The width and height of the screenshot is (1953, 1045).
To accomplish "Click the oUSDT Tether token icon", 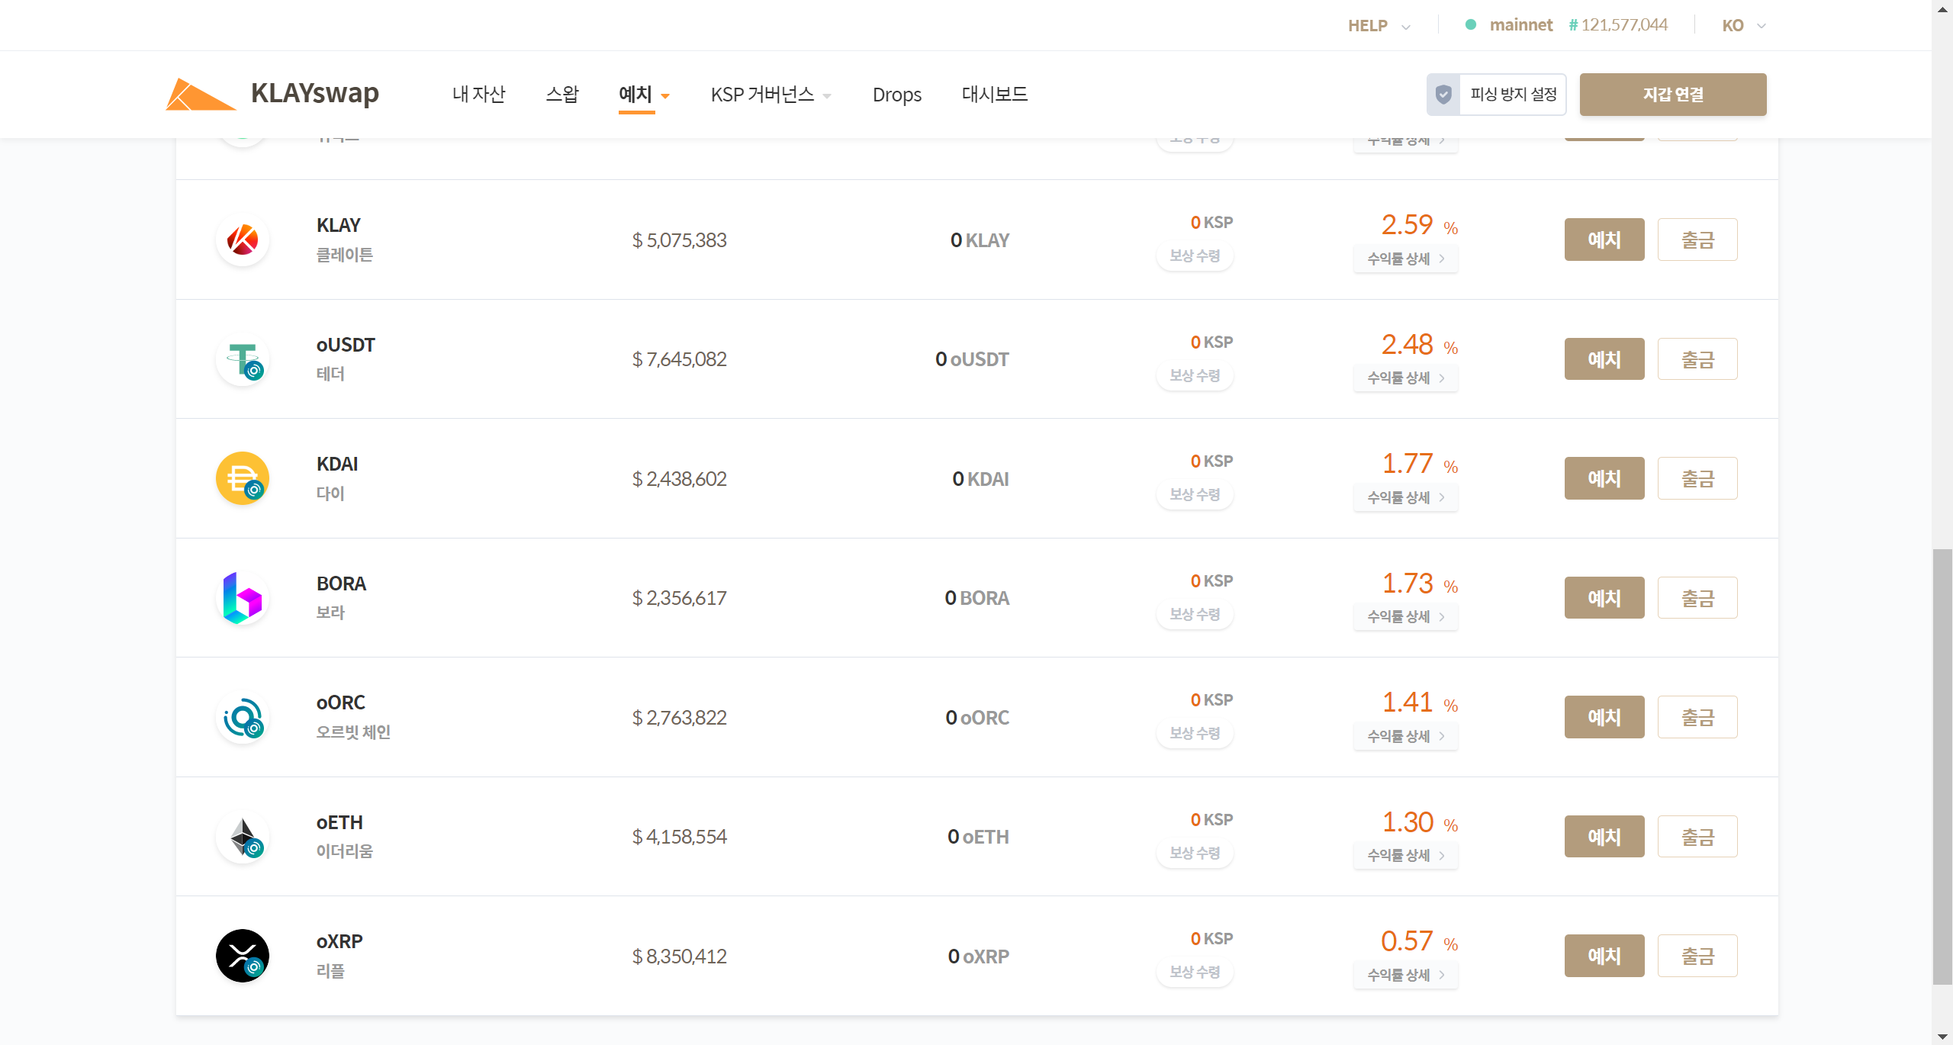I will tap(243, 359).
